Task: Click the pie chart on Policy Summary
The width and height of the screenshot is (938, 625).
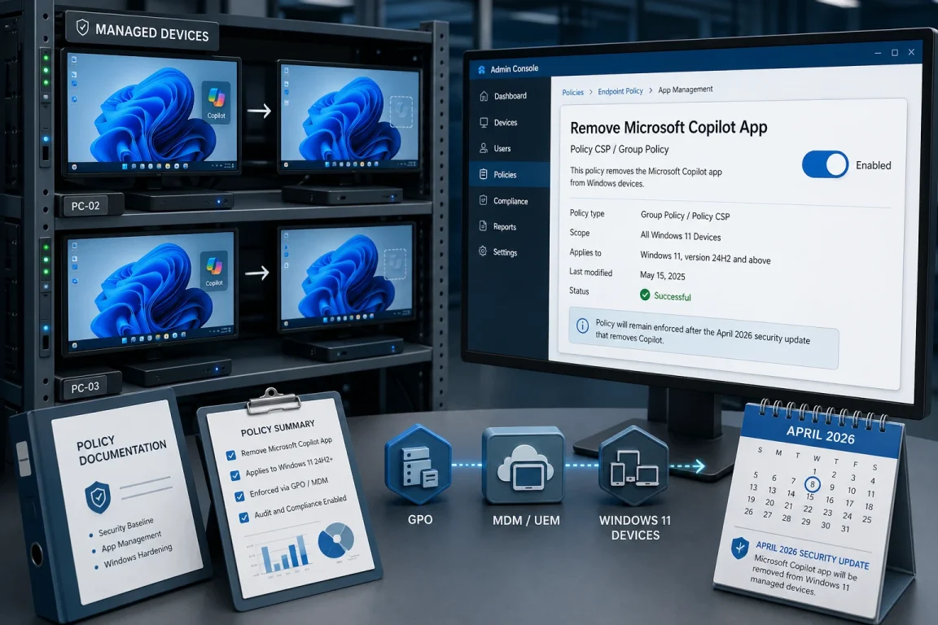Action: pyautogui.click(x=336, y=541)
